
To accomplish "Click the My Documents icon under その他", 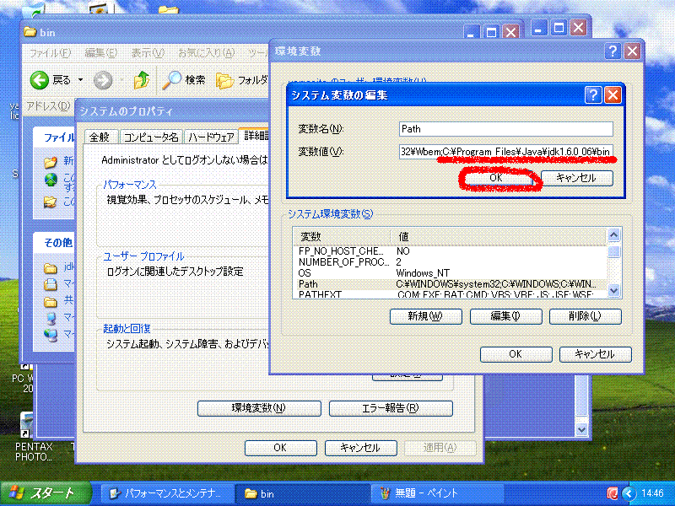I will [51, 284].
